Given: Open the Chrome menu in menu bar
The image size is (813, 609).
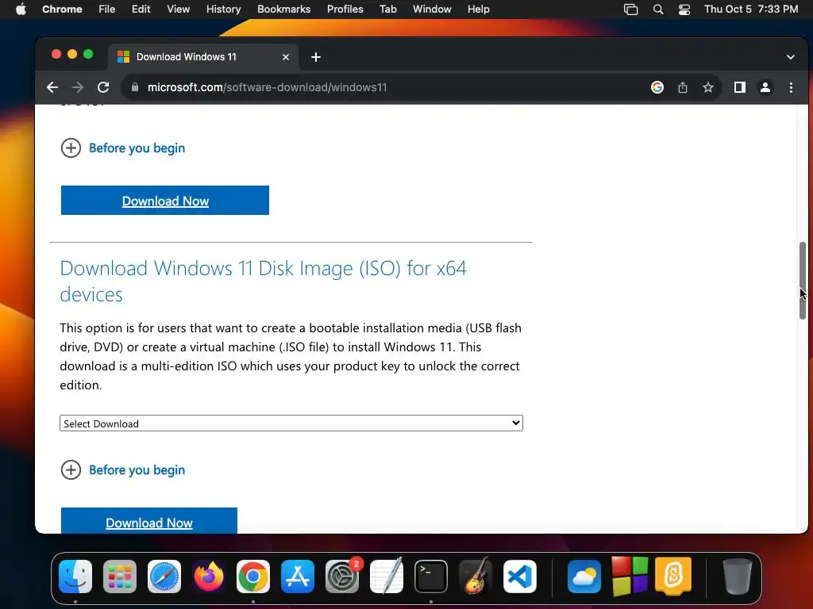Looking at the screenshot, I should tap(62, 10).
